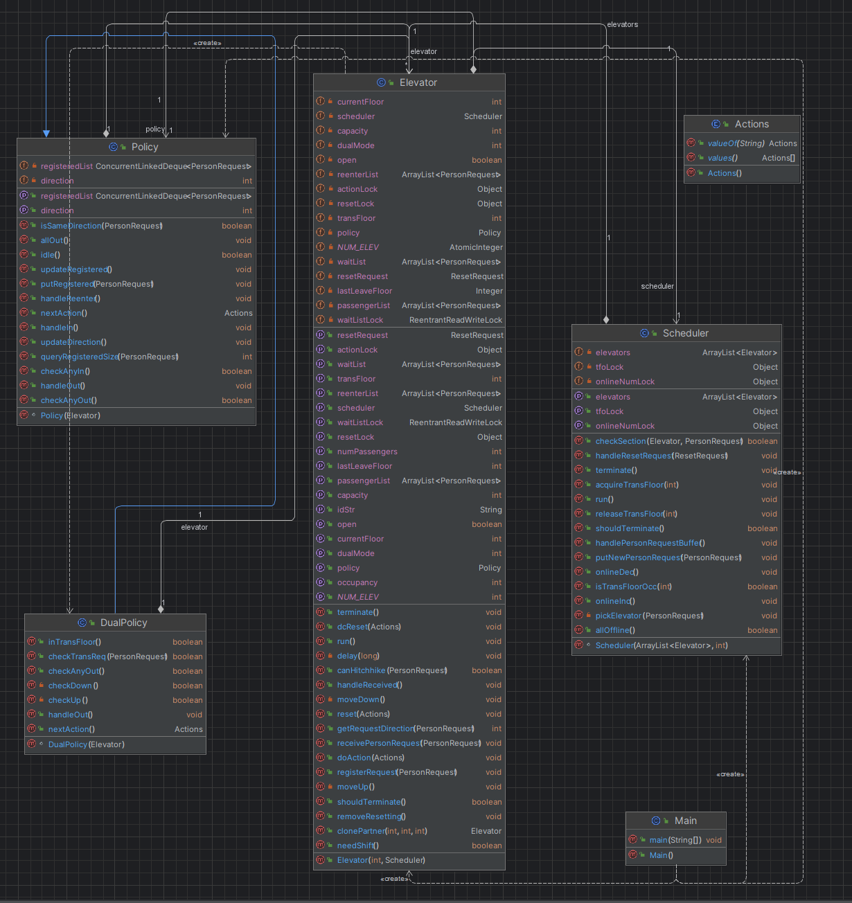Select the DualPolicy class title
The height and width of the screenshot is (903, 852).
[124, 623]
